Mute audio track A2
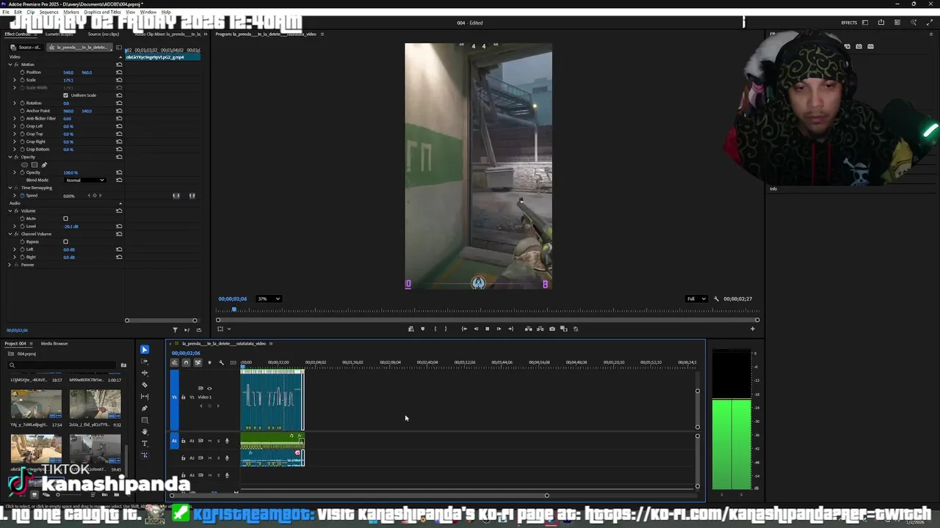This screenshot has width=940, height=528. pyautogui.click(x=209, y=458)
